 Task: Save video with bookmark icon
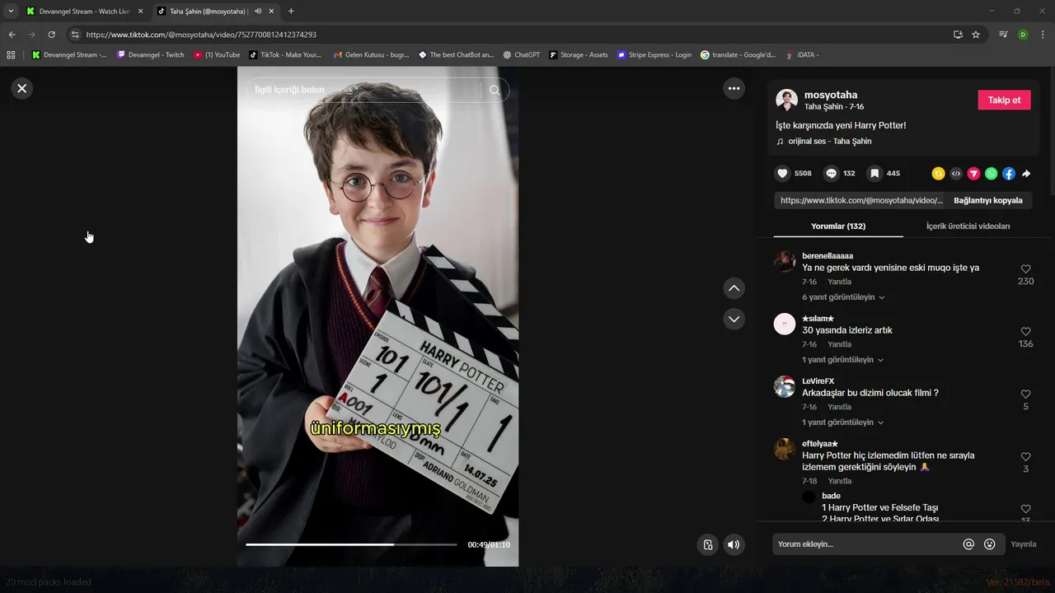pyautogui.click(x=874, y=173)
